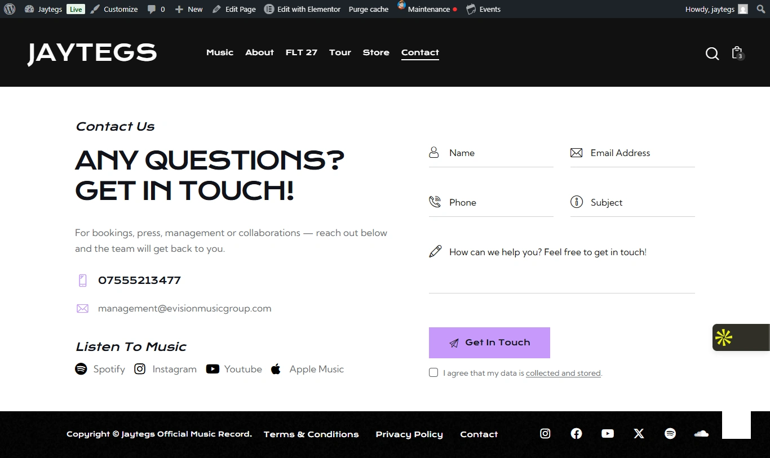Click phone number 07555213477
Screen dimensions: 770x458
[139, 281]
